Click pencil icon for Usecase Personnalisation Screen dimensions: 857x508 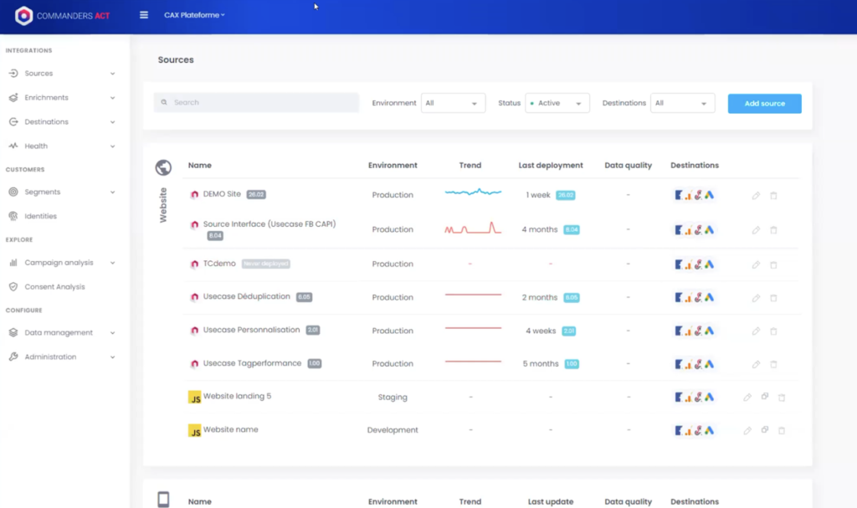click(756, 331)
